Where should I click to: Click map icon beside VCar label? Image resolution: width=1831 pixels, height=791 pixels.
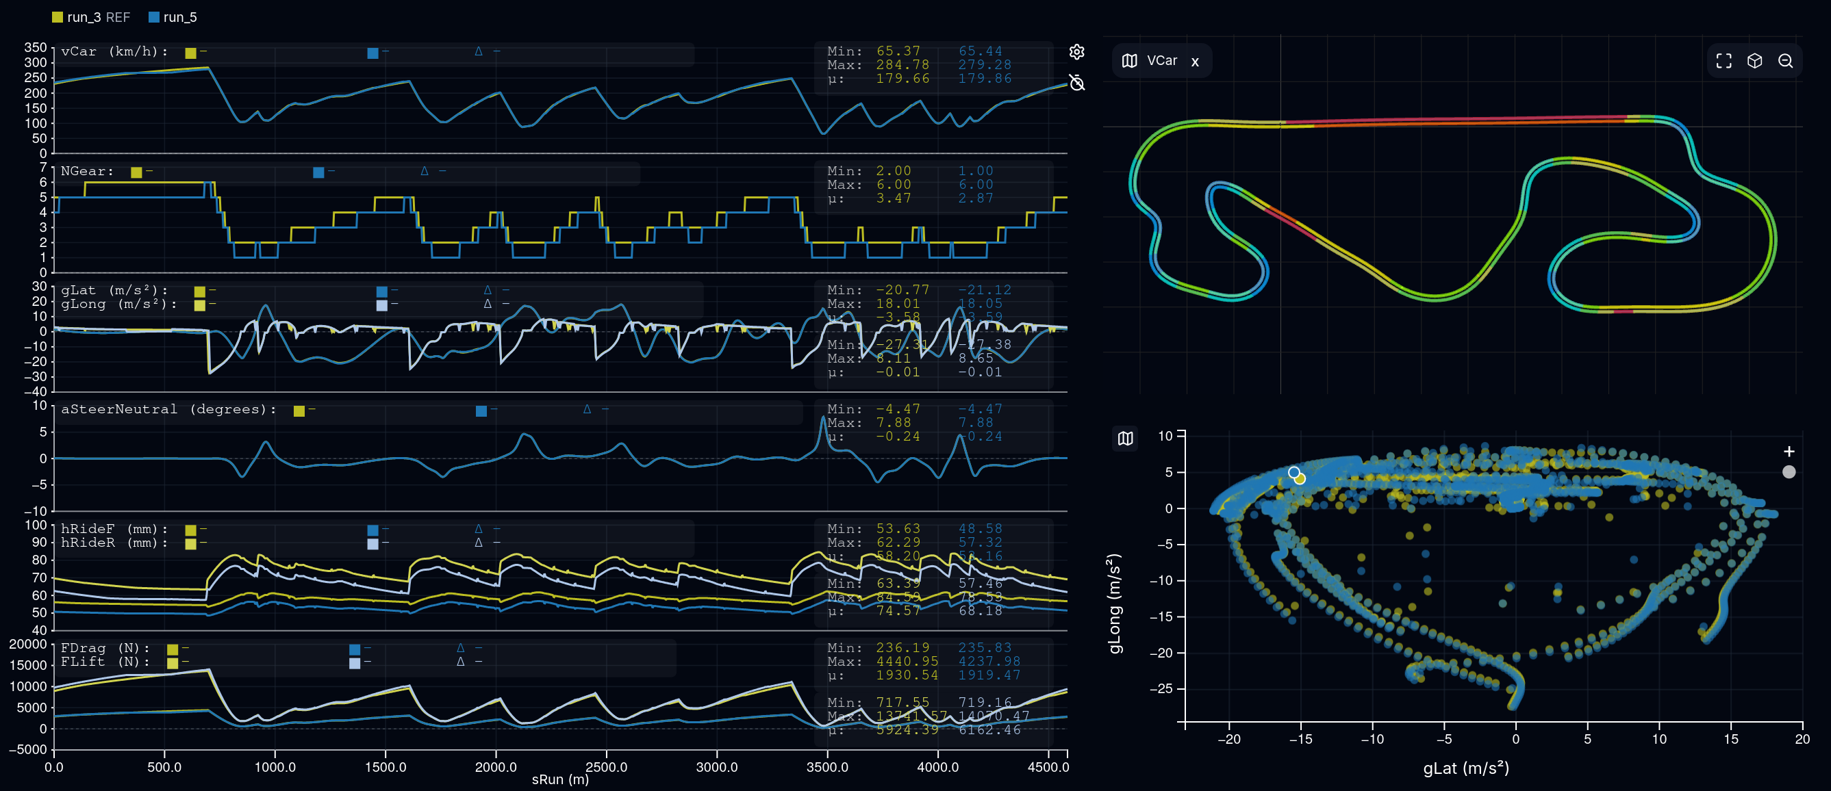pyautogui.click(x=1129, y=60)
